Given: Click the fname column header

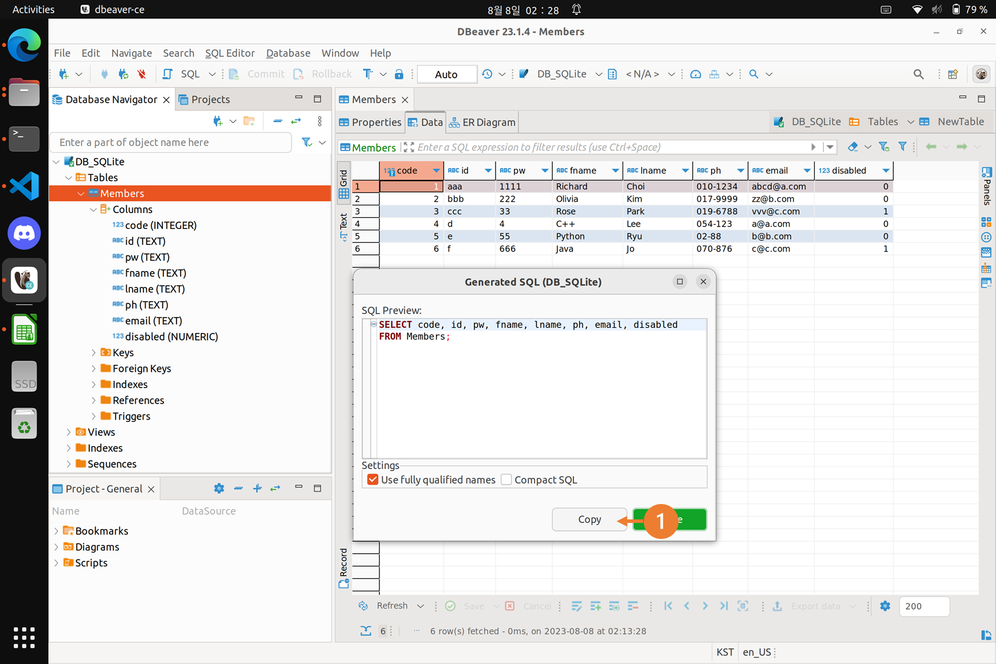Looking at the screenshot, I should [588, 171].
